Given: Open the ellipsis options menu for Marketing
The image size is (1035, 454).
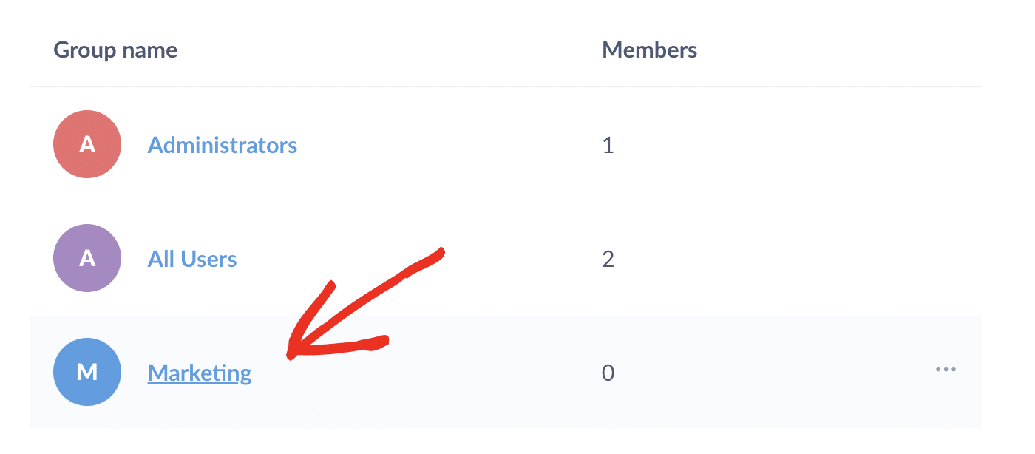Looking at the screenshot, I should 946,370.
